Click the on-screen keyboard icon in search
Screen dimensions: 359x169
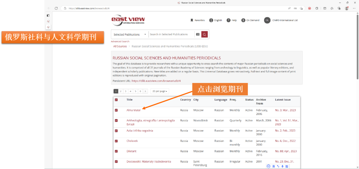[198, 34]
